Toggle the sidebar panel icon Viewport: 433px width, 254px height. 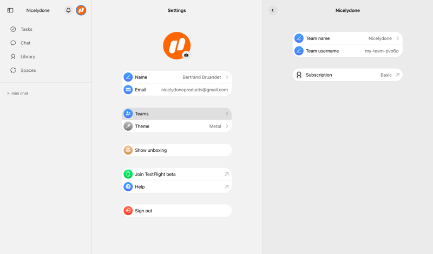(x=10, y=10)
